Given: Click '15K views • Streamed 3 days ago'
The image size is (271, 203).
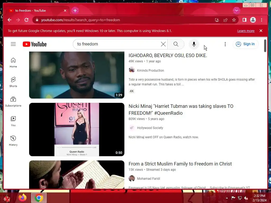Looking at the screenshot, I should tap(152, 170).
